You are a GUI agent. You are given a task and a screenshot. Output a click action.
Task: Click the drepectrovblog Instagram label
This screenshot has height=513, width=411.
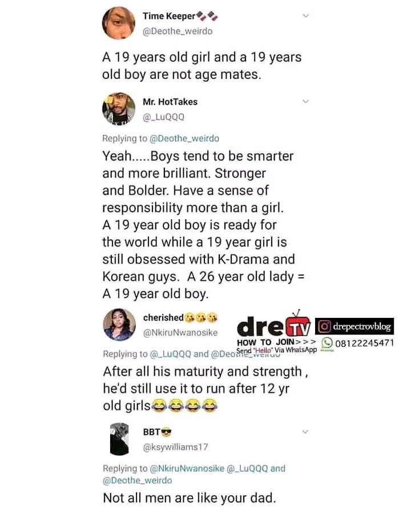point(361,326)
